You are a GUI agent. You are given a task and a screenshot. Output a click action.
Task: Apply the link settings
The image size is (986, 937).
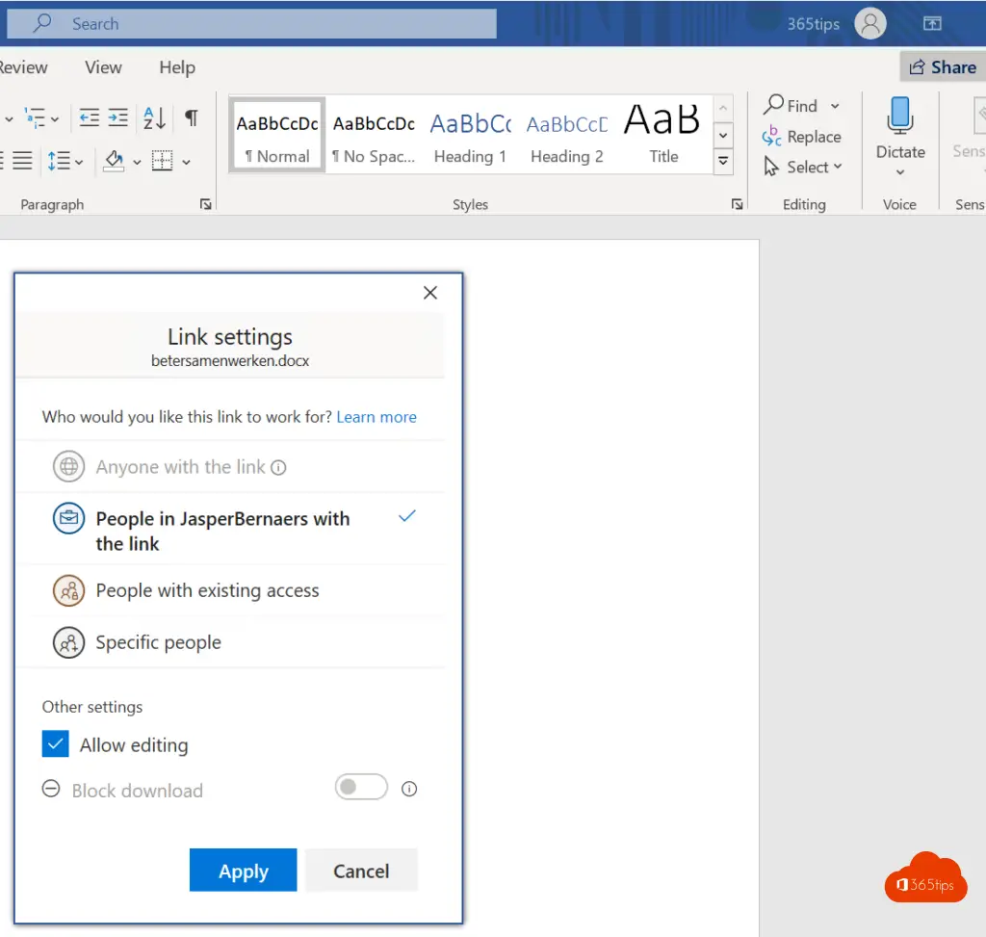pyautogui.click(x=243, y=871)
